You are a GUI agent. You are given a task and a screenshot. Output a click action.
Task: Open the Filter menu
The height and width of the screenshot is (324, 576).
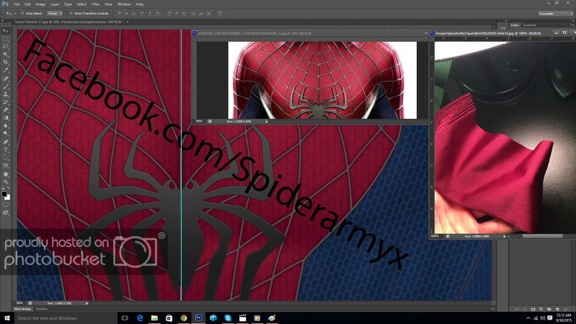tap(96, 4)
